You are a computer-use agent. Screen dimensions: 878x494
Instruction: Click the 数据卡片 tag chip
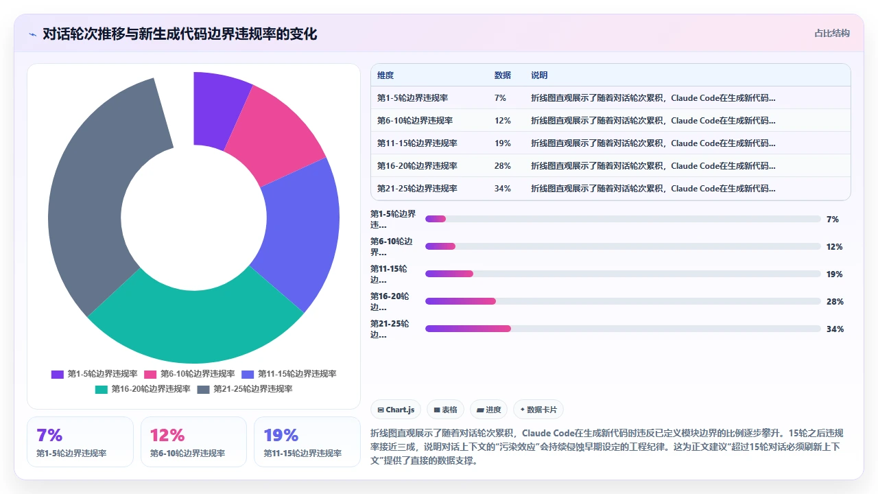pos(538,410)
